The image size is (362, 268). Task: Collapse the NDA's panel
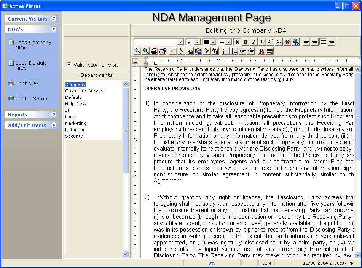(x=54, y=29)
